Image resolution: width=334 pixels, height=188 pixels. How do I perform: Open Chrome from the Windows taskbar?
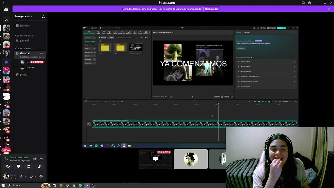tap(74, 185)
